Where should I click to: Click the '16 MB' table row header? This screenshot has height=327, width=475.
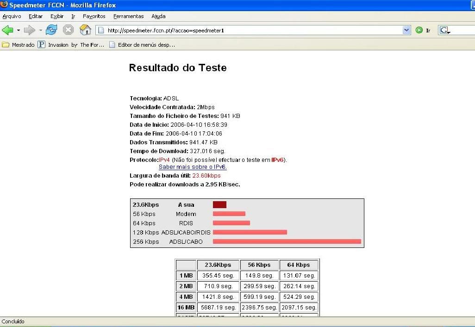click(186, 307)
